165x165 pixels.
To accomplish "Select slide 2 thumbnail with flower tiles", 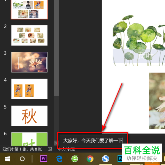I will coord(29,35).
